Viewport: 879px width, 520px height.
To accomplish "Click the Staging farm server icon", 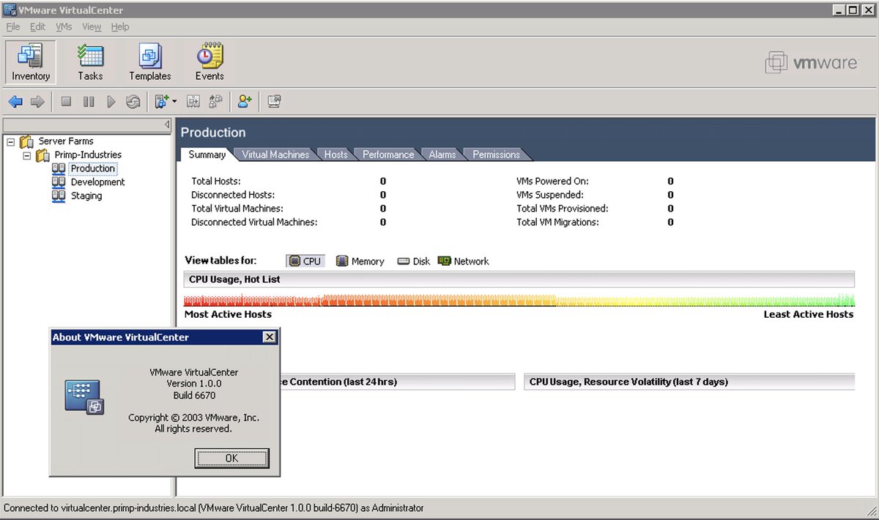I will pyautogui.click(x=59, y=196).
